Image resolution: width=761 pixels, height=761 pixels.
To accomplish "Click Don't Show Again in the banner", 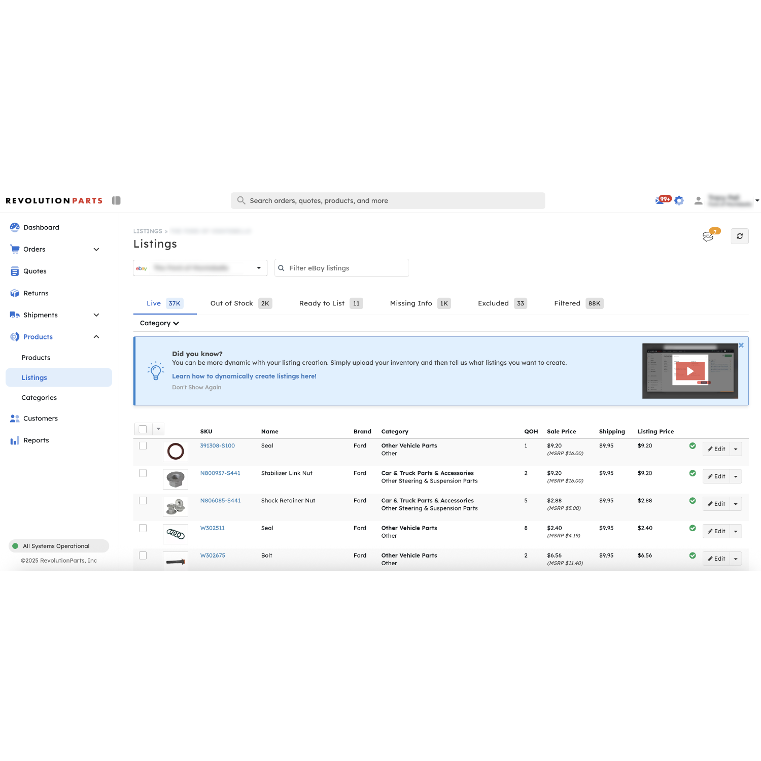I will coord(196,387).
